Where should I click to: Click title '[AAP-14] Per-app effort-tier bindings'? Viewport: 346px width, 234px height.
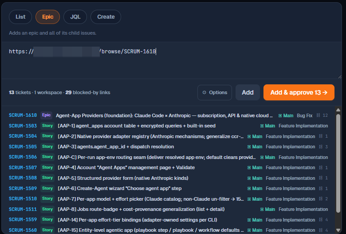tap(138, 220)
